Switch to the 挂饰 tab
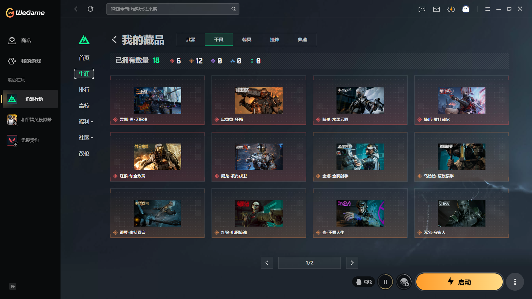Screen dimensions: 532x299 (x=275, y=40)
